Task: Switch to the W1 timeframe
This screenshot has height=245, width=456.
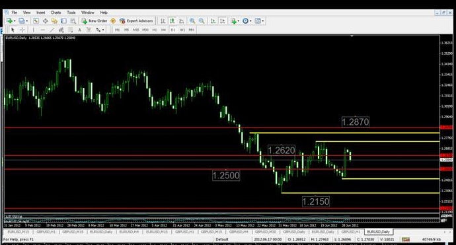Action: [x=182, y=30]
